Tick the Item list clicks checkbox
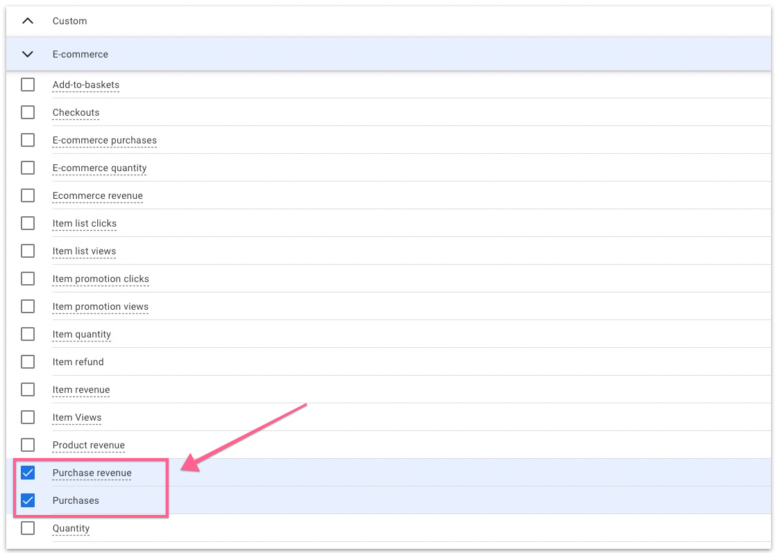Screen dimensions: 780x553 point(28,223)
